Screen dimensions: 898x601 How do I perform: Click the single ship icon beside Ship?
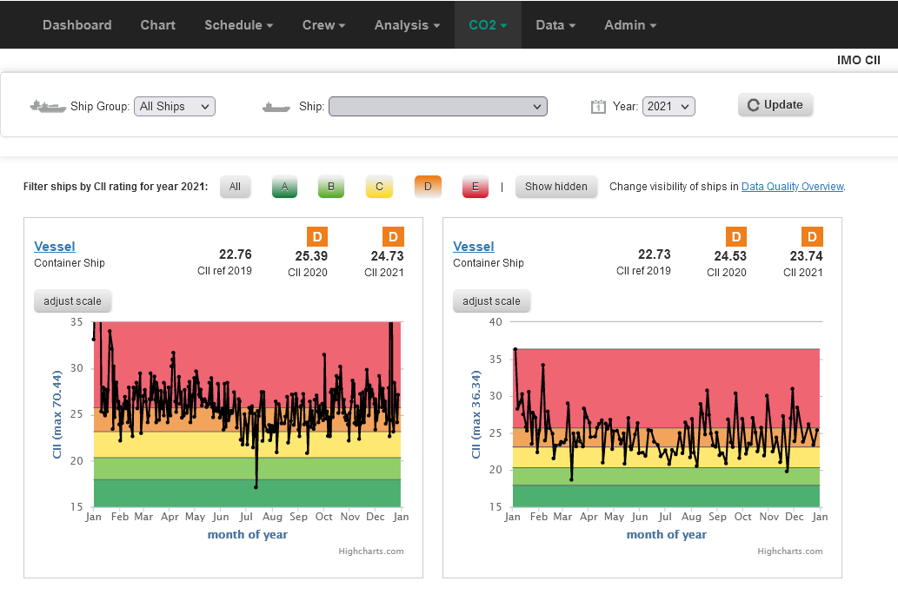point(276,107)
